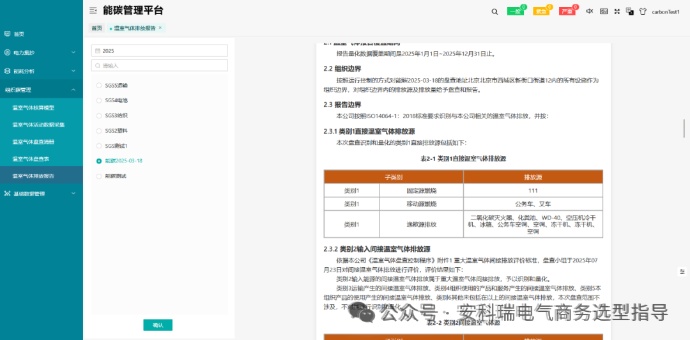
Task: Switch to the 温室气体排放报告 tab
Action: [135, 28]
